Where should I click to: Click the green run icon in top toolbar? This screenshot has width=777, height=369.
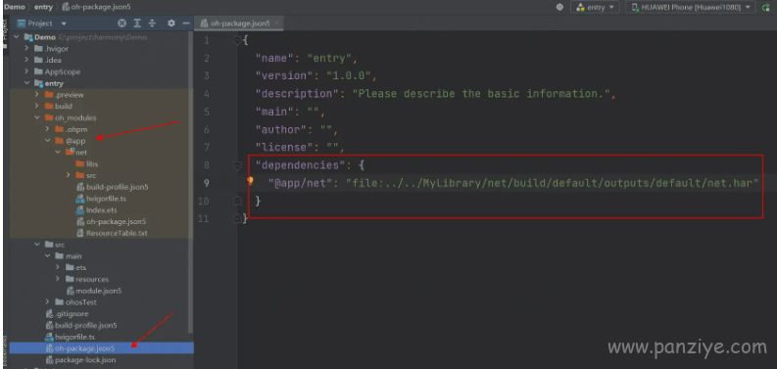766,8
